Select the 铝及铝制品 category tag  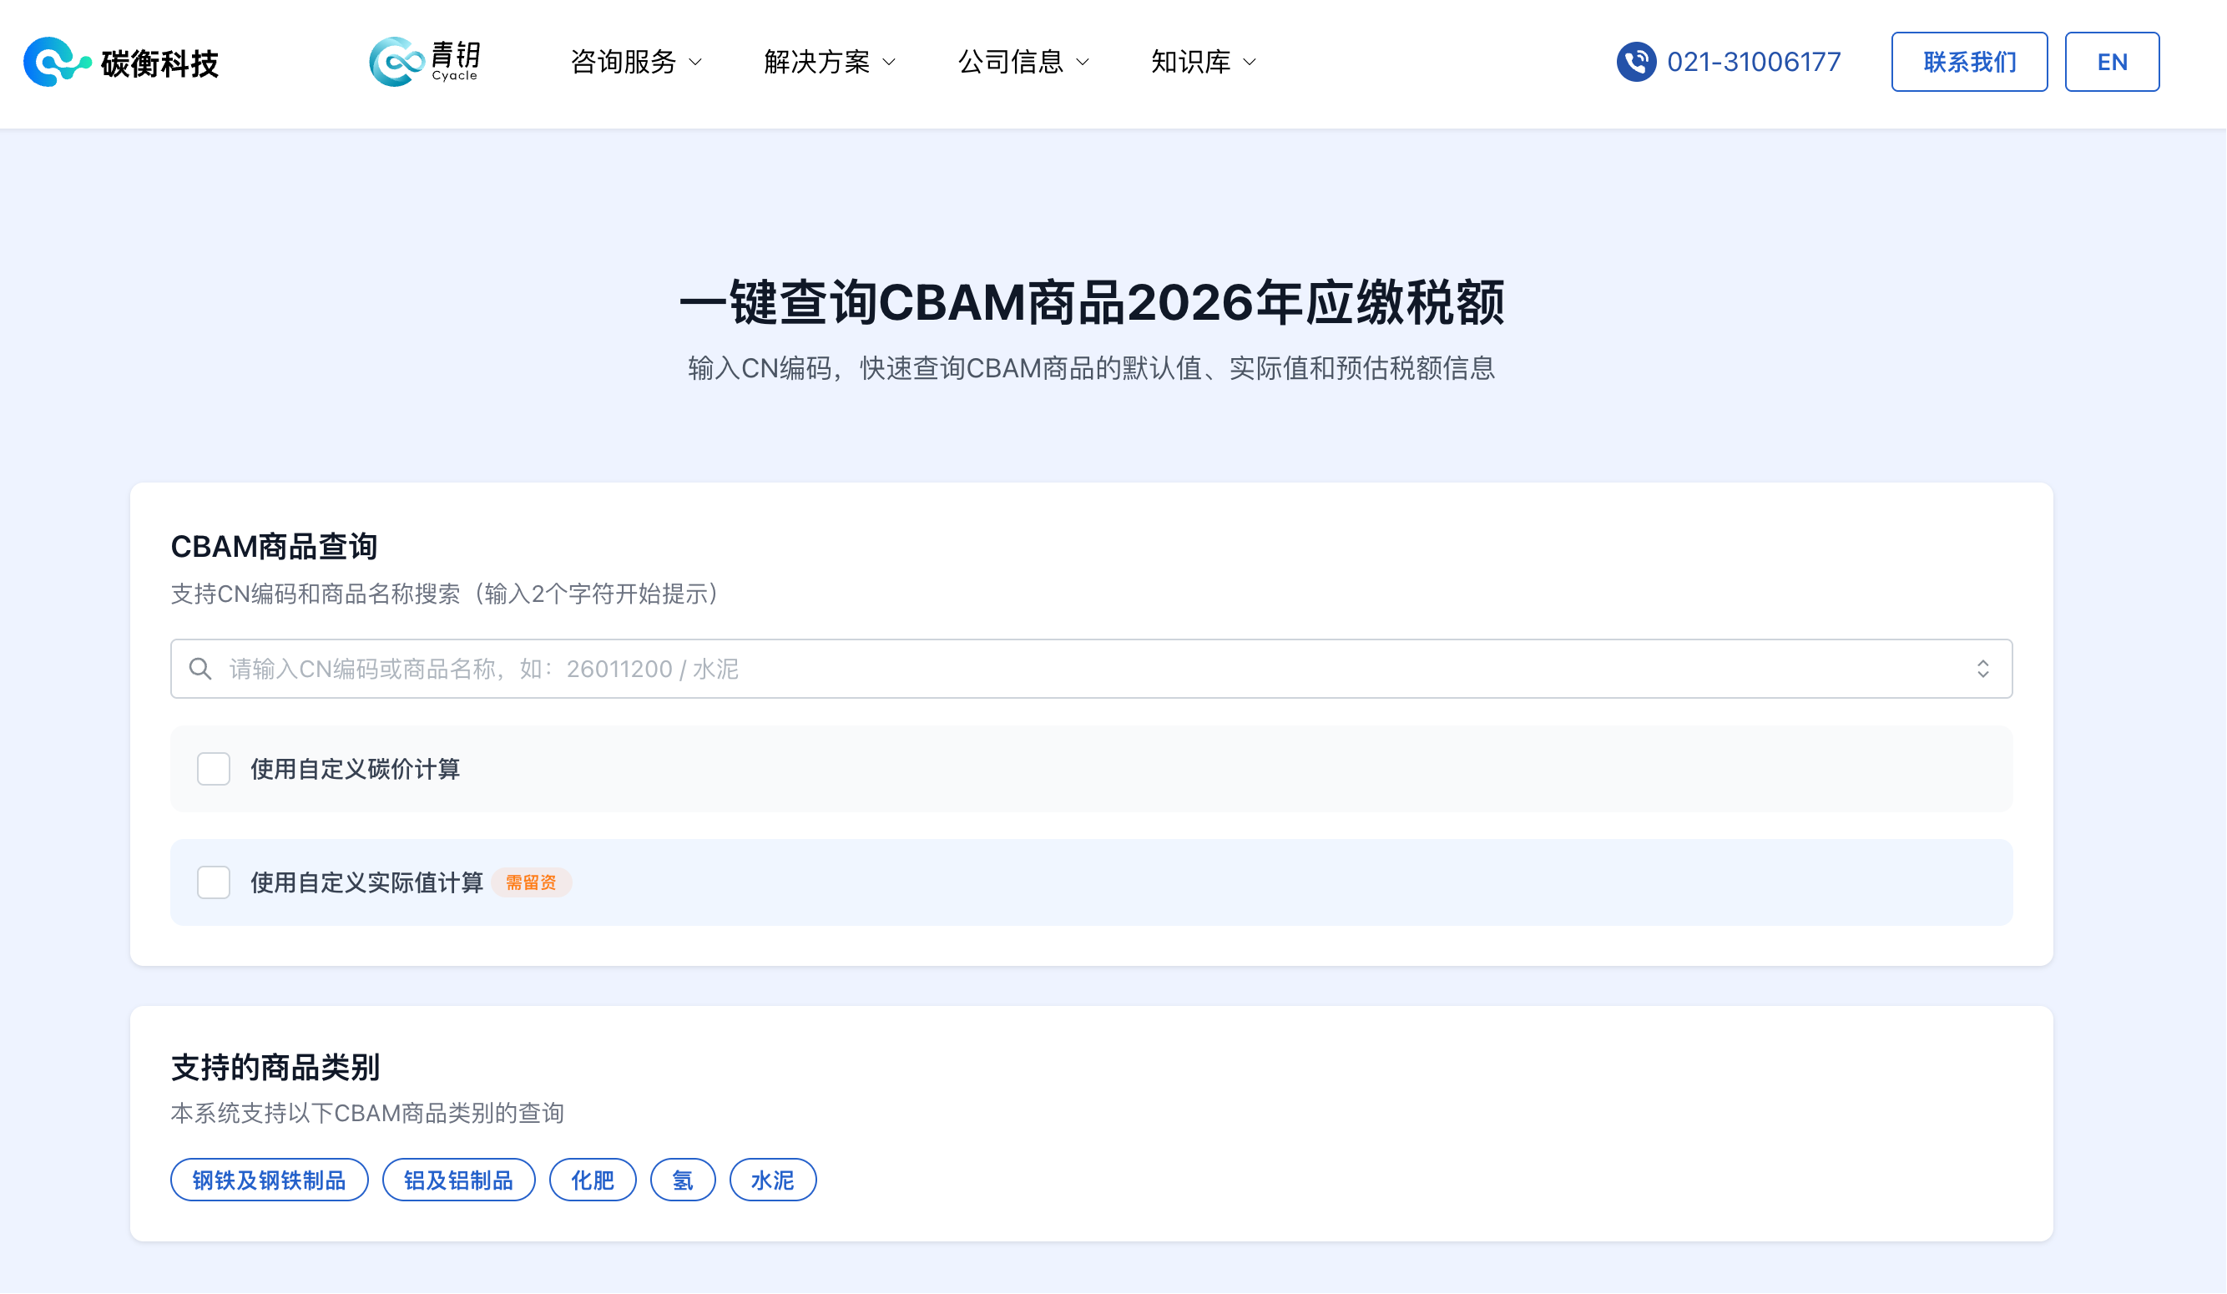click(458, 1180)
